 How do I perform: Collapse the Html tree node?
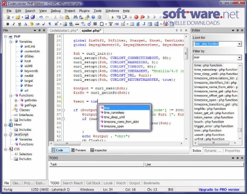click(x=6, y=125)
